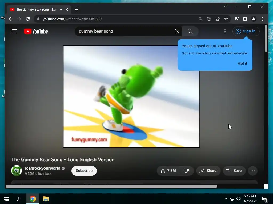Open Windows taskbar search
273x204 pixels.
19,199
